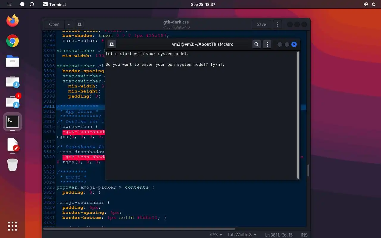Open the volume system indicator
The height and width of the screenshot is (238, 381).
tap(366, 4)
